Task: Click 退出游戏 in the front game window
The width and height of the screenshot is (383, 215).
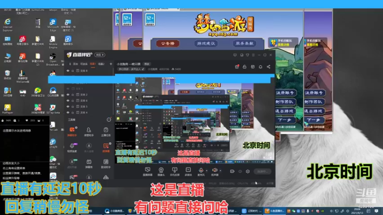Action: 285,111
